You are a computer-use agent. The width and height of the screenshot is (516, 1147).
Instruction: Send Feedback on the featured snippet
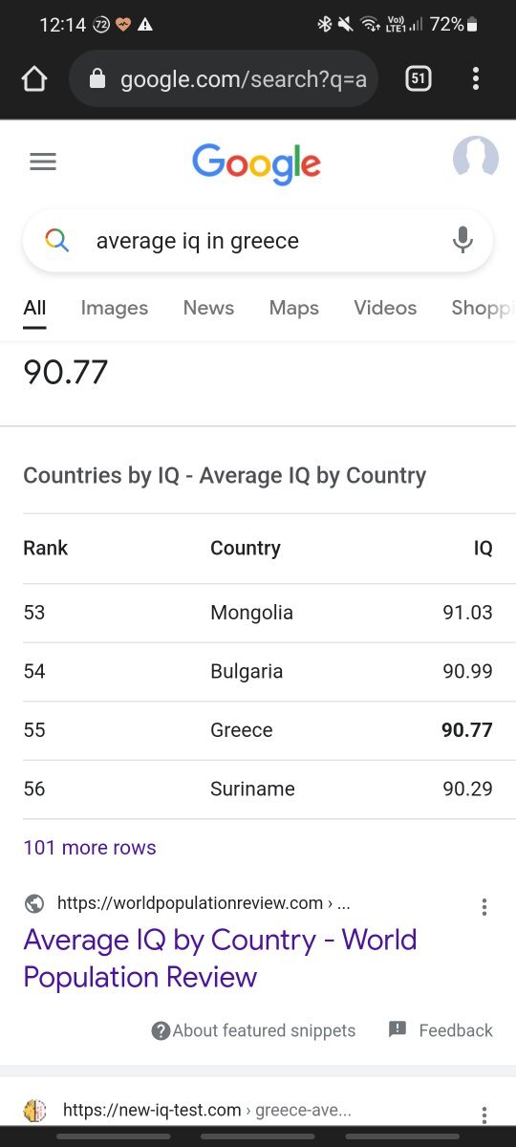(x=441, y=1030)
